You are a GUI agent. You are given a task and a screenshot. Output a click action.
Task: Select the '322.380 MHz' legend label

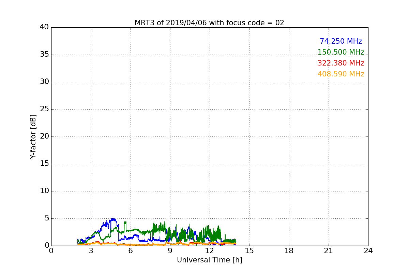coord(341,63)
